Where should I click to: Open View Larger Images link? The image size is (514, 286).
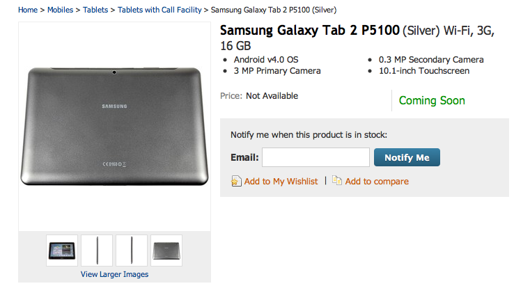(x=114, y=274)
